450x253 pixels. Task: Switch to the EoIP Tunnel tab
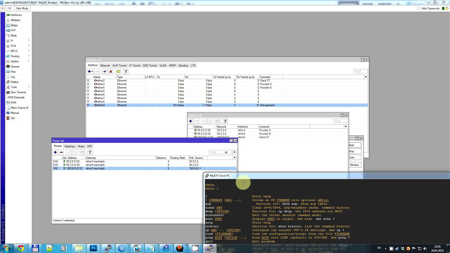(x=120, y=65)
